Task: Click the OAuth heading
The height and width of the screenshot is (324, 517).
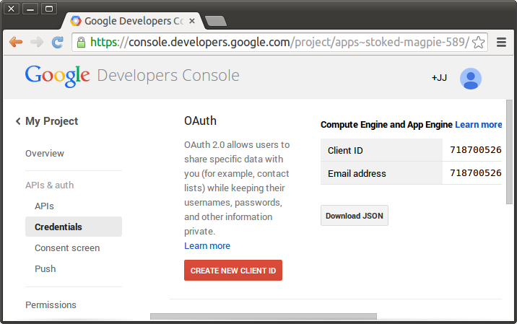Action: pos(200,121)
